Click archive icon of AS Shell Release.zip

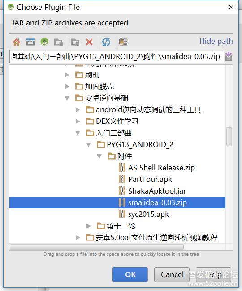122,168
